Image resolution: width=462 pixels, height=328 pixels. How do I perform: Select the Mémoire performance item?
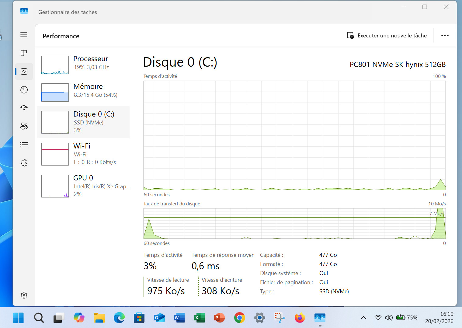(83, 92)
